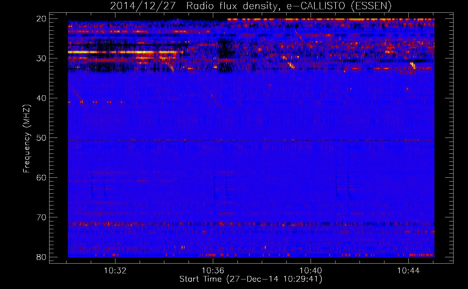Viewport: 468px width, 289px height.
Task: Click the 50 MHz frequency tick label
Action: 41,138
